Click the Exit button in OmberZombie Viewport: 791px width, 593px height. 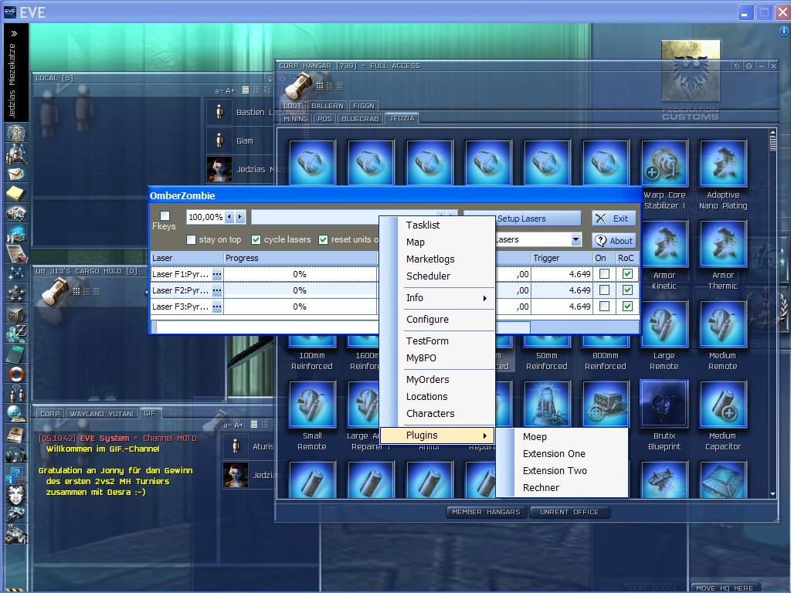pyautogui.click(x=613, y=219)
